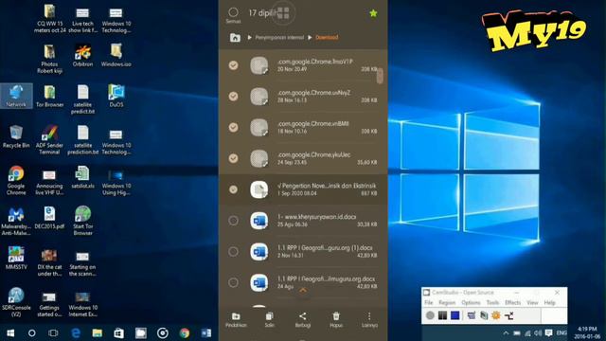Image resolution: width=606 pixels, height=341 pixels.
Task: Open the Lainnya more options menu
Action: (x=369, y=320)
